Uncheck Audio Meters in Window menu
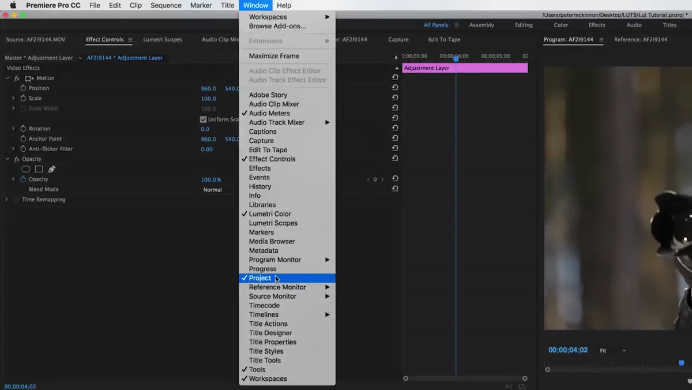The width and height of the screenshot is (692, 390). (287, 113)
